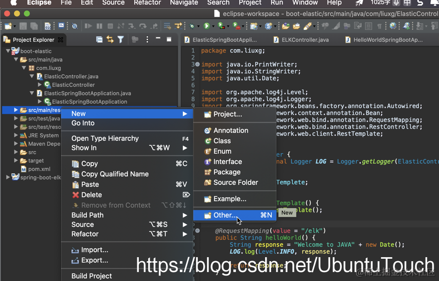Viewport: 439px width, 281px height.
Task: Click the Suspend debug icon
Action: tap(100, 26)
